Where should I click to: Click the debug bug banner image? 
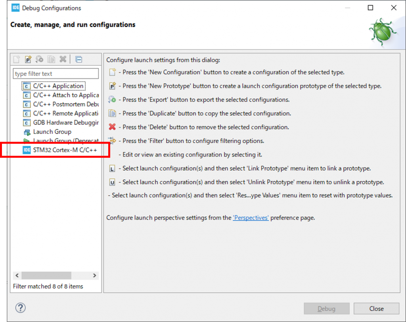pyautogui.click(x=383, y=32)
